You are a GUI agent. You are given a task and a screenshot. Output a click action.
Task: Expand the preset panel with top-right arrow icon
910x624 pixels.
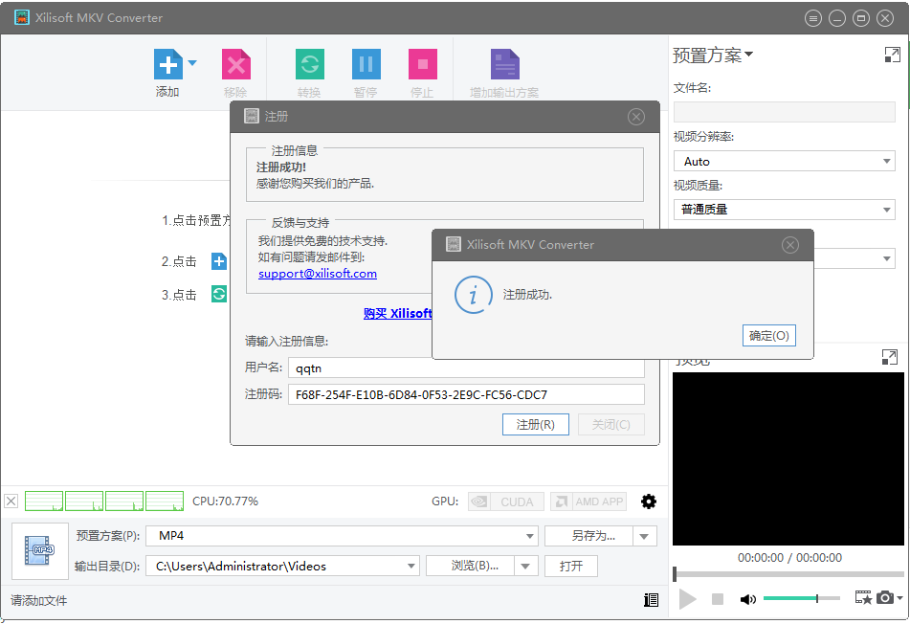[892, 55]
